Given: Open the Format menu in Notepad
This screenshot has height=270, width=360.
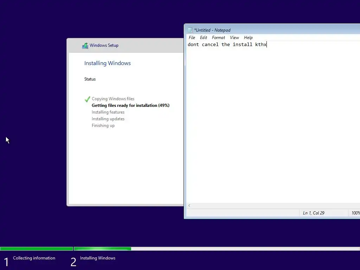Looking at the screenshot, I should coord(218,38).
